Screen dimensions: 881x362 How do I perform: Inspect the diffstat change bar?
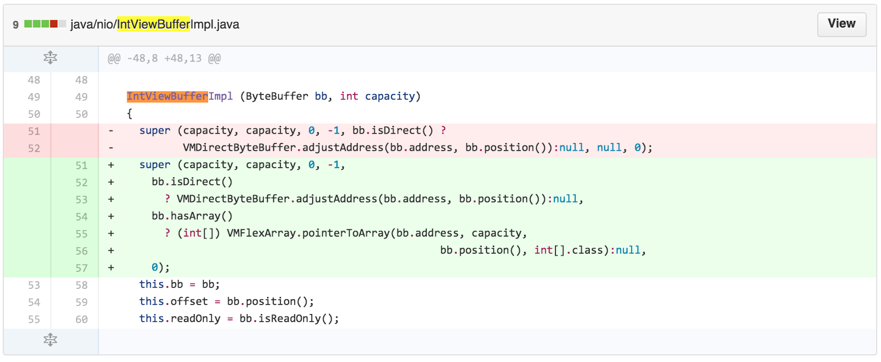pos(45,24)
